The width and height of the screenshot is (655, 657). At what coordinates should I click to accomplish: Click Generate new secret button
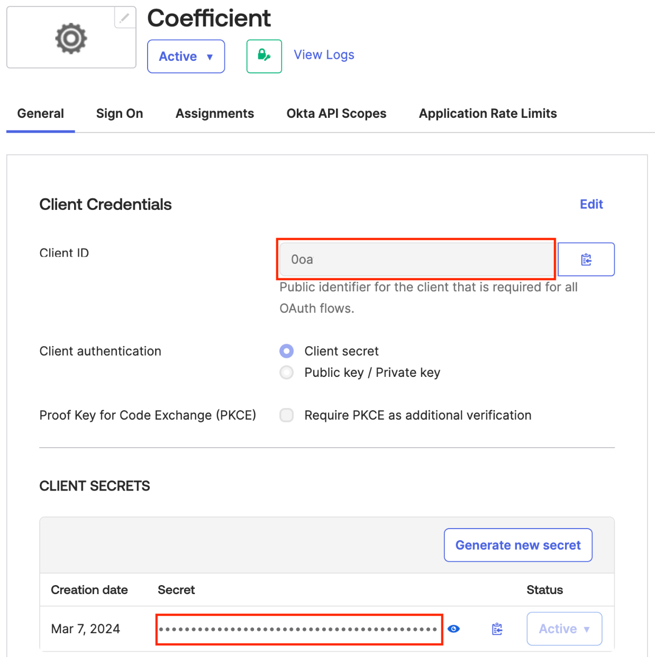point(518,545)
